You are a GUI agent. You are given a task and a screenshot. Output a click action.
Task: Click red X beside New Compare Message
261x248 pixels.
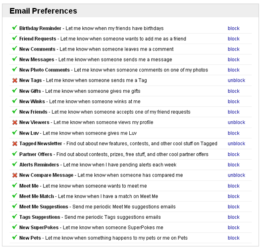pyautogui.click(x=14, y=175)
